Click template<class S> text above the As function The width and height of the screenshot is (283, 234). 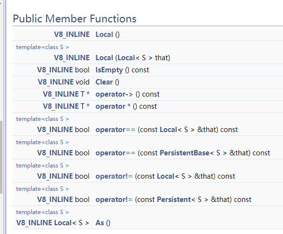[x=43, y=212]
